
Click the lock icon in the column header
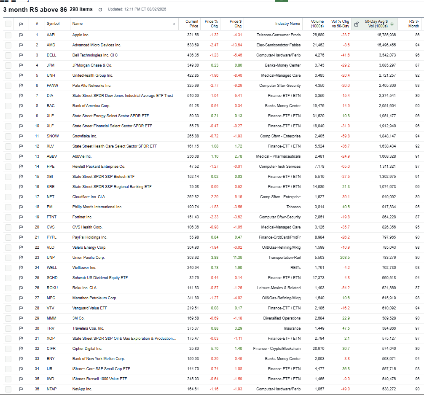[x=357, y=24]
